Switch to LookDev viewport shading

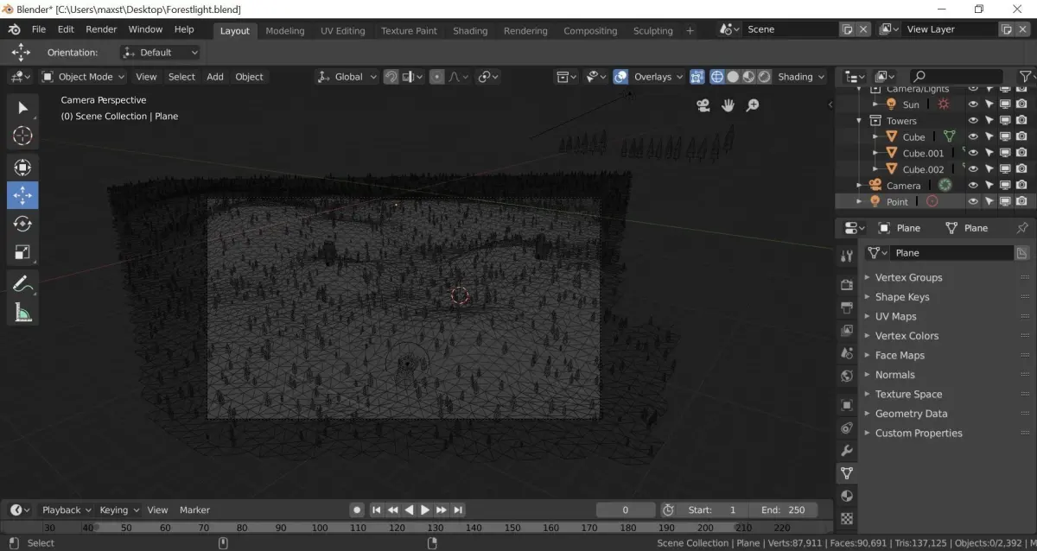point(748,77)
